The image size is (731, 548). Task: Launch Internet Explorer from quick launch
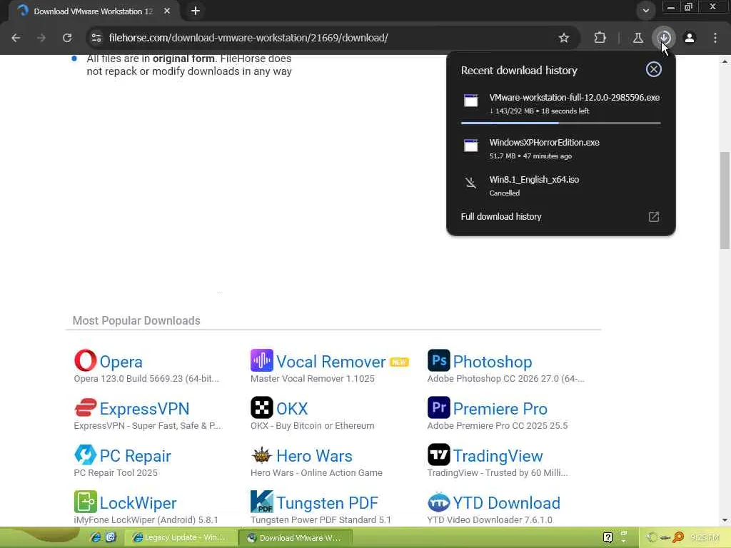tap(96, 537)
